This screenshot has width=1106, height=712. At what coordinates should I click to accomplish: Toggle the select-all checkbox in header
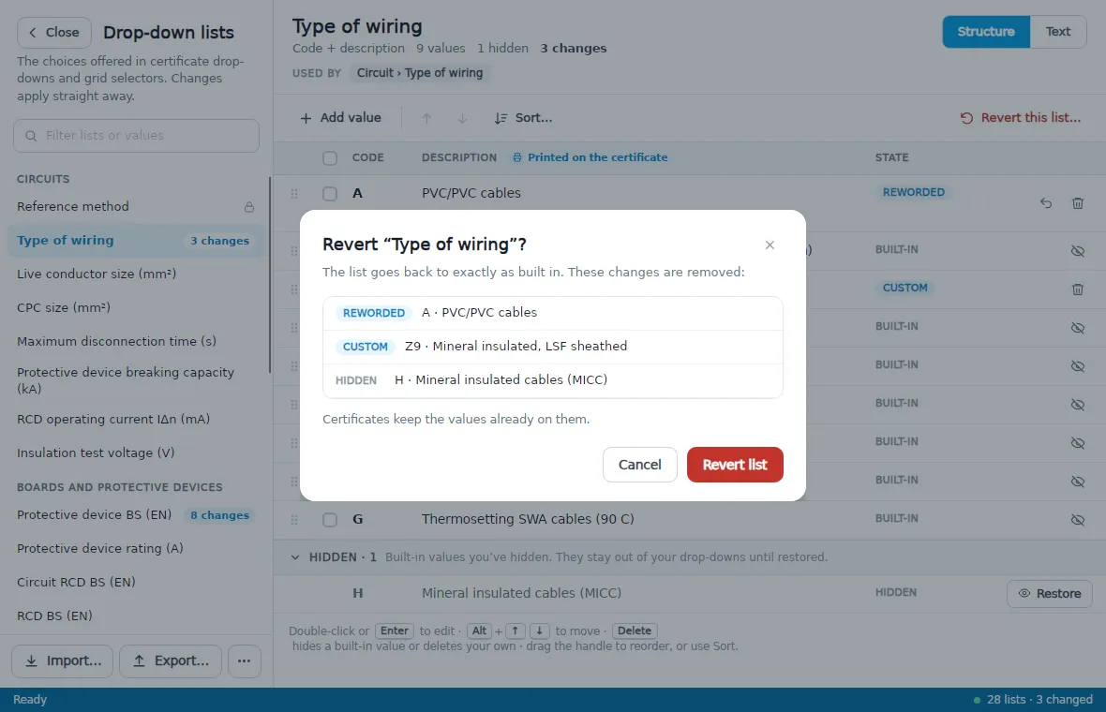[329, 158]
